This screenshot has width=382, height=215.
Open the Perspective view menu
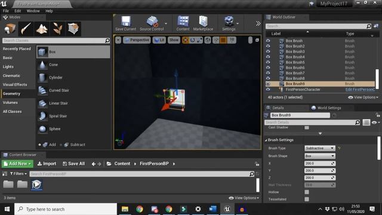(137, 40)
